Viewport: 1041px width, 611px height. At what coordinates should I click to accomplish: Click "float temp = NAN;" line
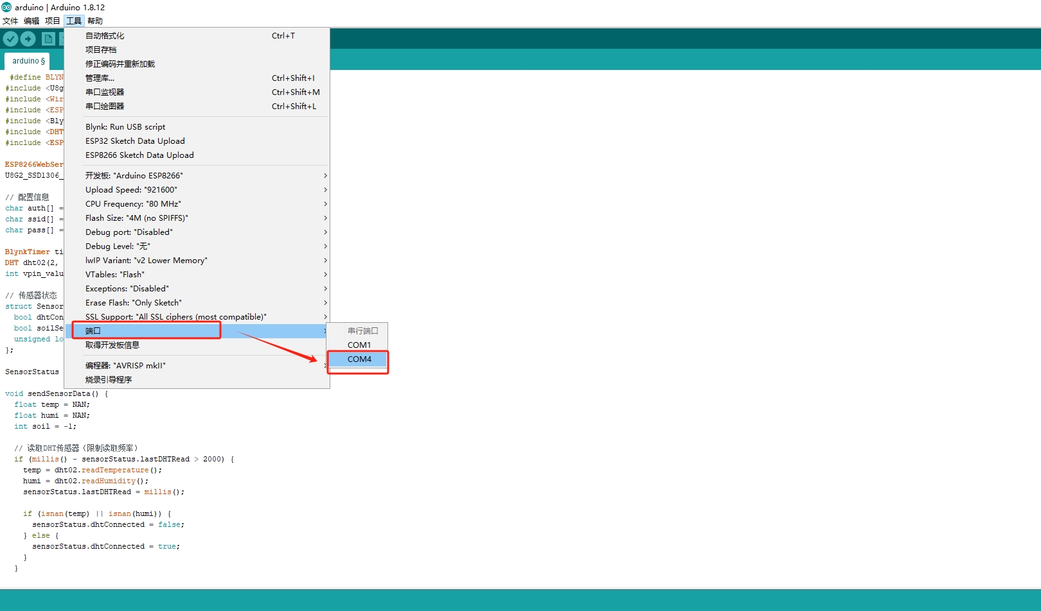(x=52, y=405)
